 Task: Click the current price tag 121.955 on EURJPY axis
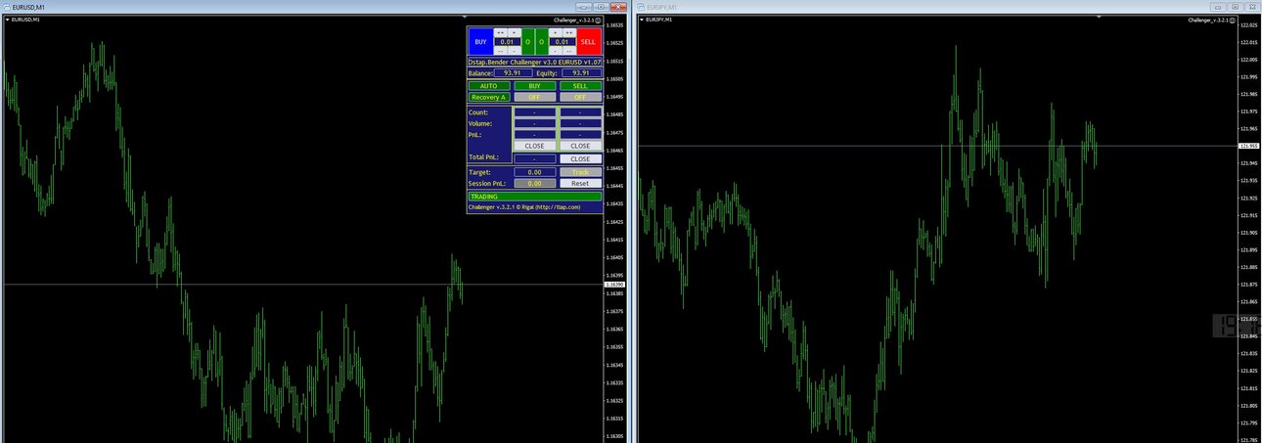point(1248,147)
